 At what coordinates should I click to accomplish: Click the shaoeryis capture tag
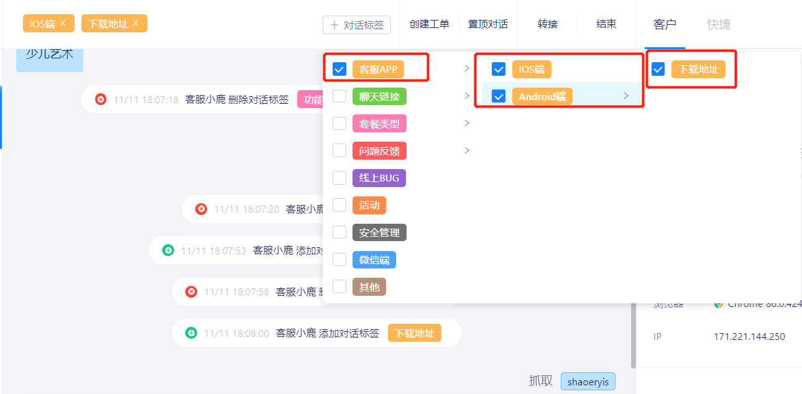click(588, 381)
